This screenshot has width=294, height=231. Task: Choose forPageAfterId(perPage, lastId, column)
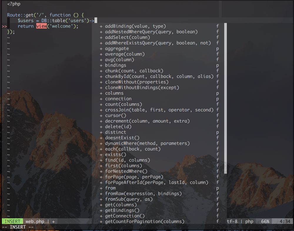coord(159,182)
